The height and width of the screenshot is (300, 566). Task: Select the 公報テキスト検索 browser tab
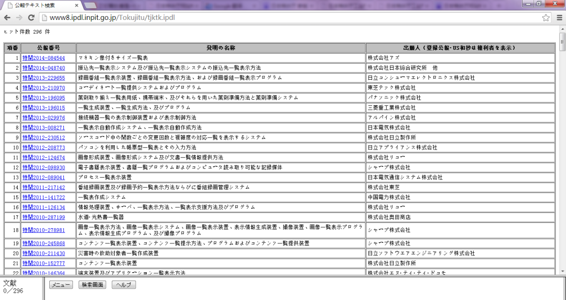click(x=42, y=6)
